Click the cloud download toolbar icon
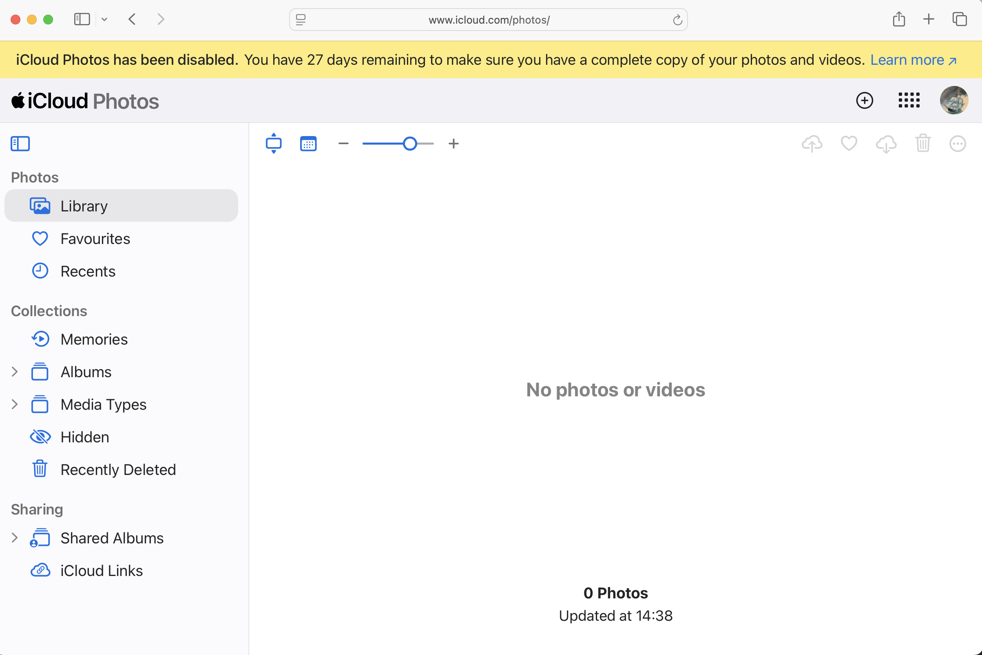 (886, 144)
